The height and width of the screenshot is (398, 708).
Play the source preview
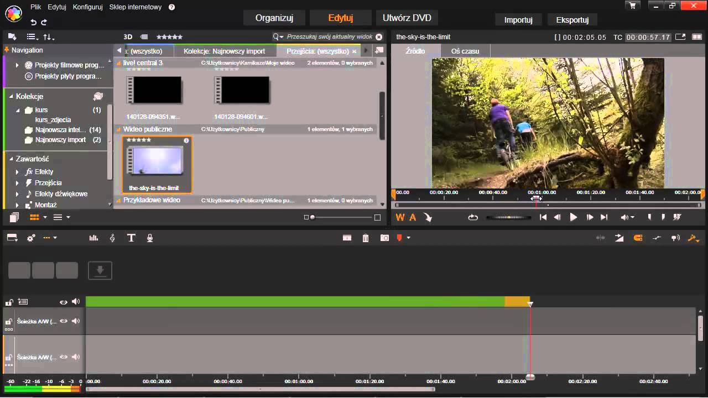click(574, 217)
